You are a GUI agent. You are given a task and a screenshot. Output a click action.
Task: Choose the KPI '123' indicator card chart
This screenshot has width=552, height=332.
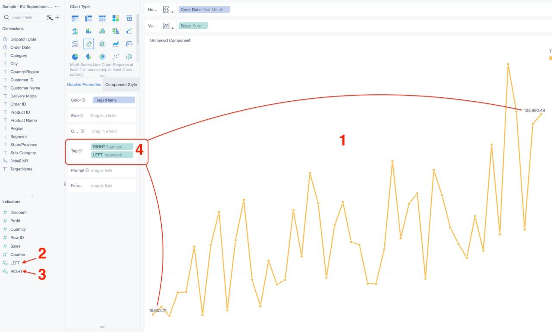click(129, 19)
